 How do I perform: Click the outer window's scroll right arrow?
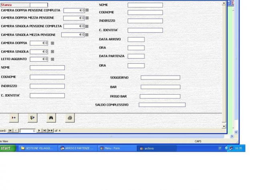coord(232,136)
